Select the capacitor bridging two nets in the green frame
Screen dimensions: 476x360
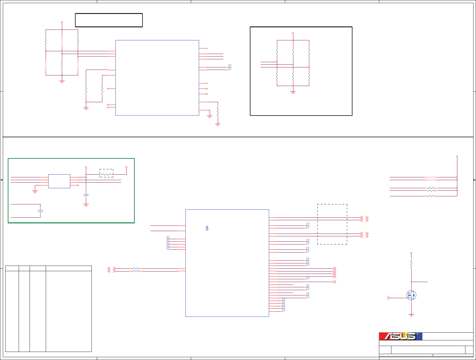(40, 211)
